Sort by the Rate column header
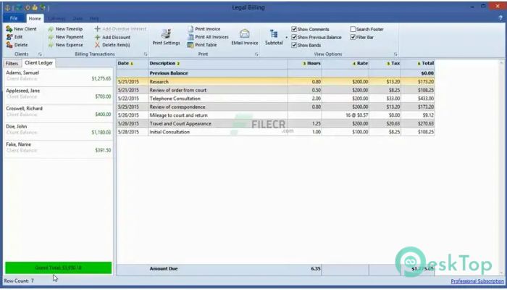 click(345, 64)
